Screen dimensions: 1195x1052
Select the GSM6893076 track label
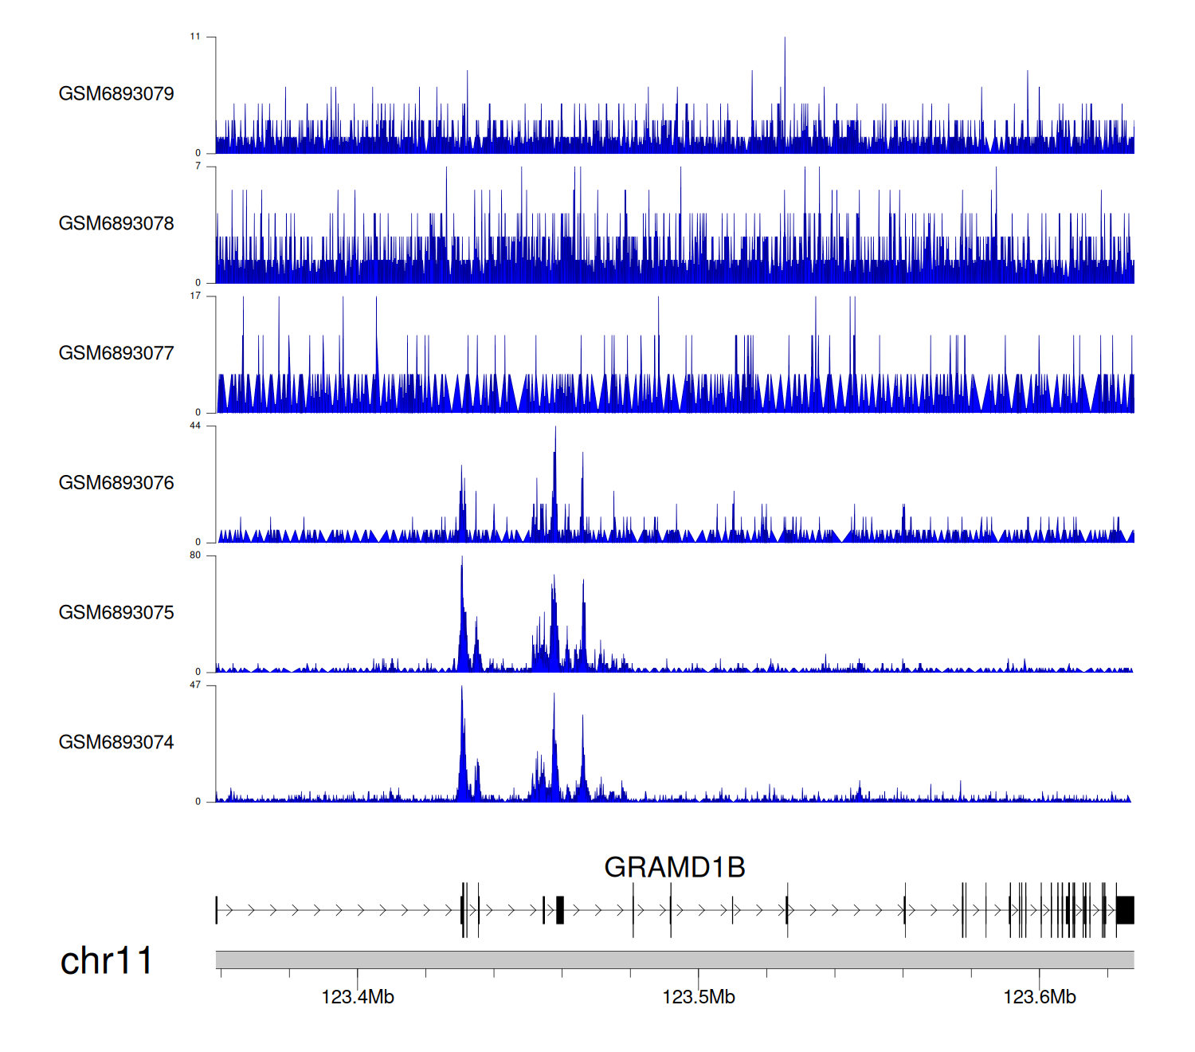116,483
